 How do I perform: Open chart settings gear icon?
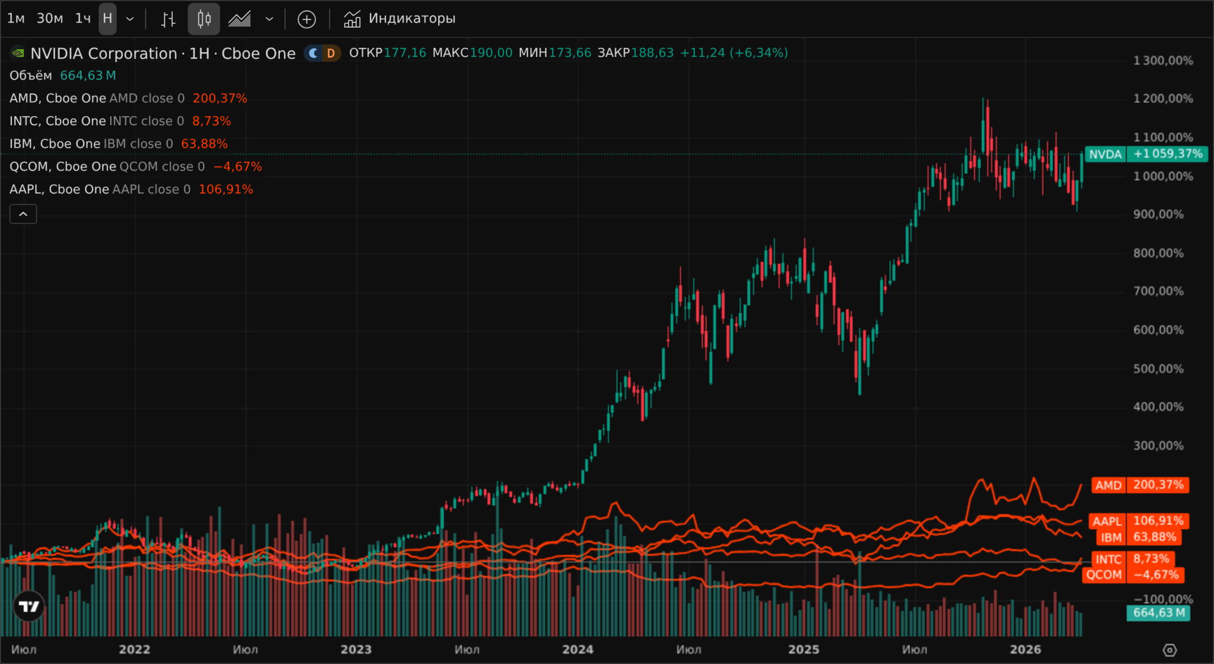tap(1170, 650)
